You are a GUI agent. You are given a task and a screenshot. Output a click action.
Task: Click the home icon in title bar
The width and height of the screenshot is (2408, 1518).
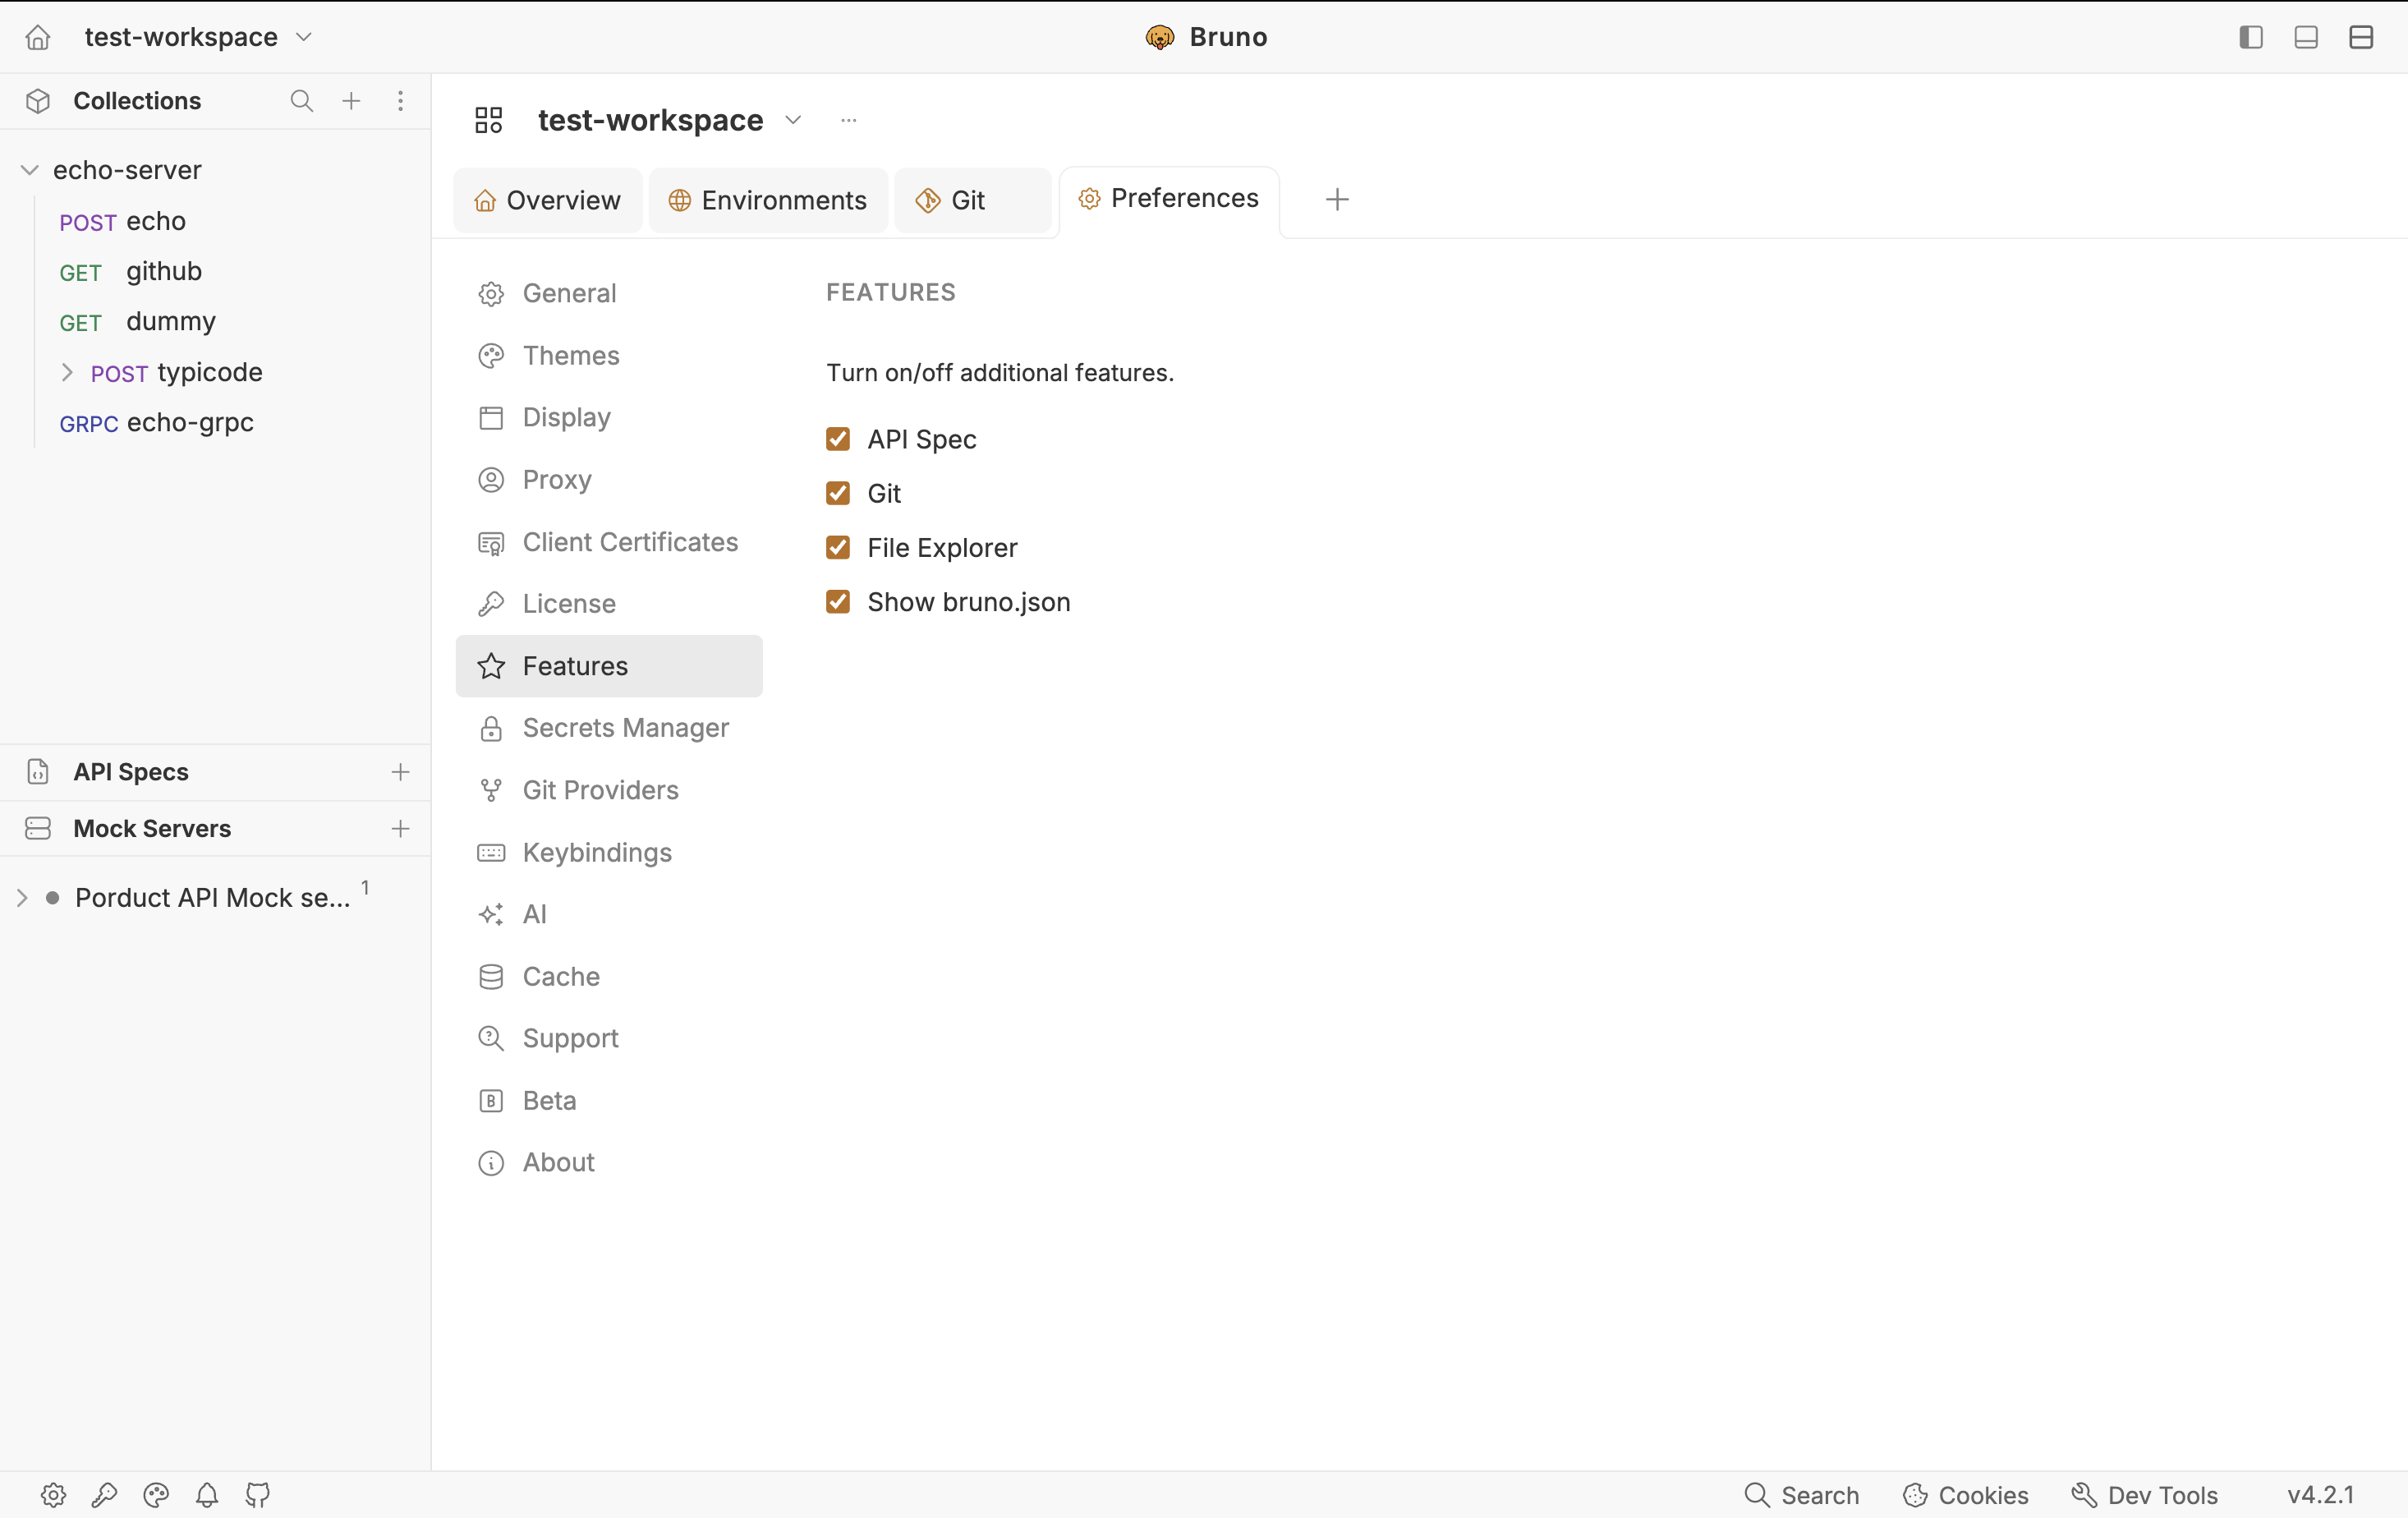(38, 37)
